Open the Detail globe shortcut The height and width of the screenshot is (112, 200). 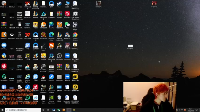(51, 24)
